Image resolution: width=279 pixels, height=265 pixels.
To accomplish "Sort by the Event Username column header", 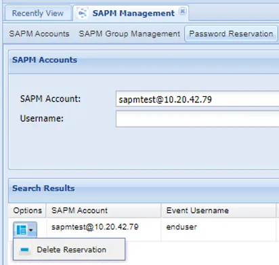I will [x=219, y=211].
